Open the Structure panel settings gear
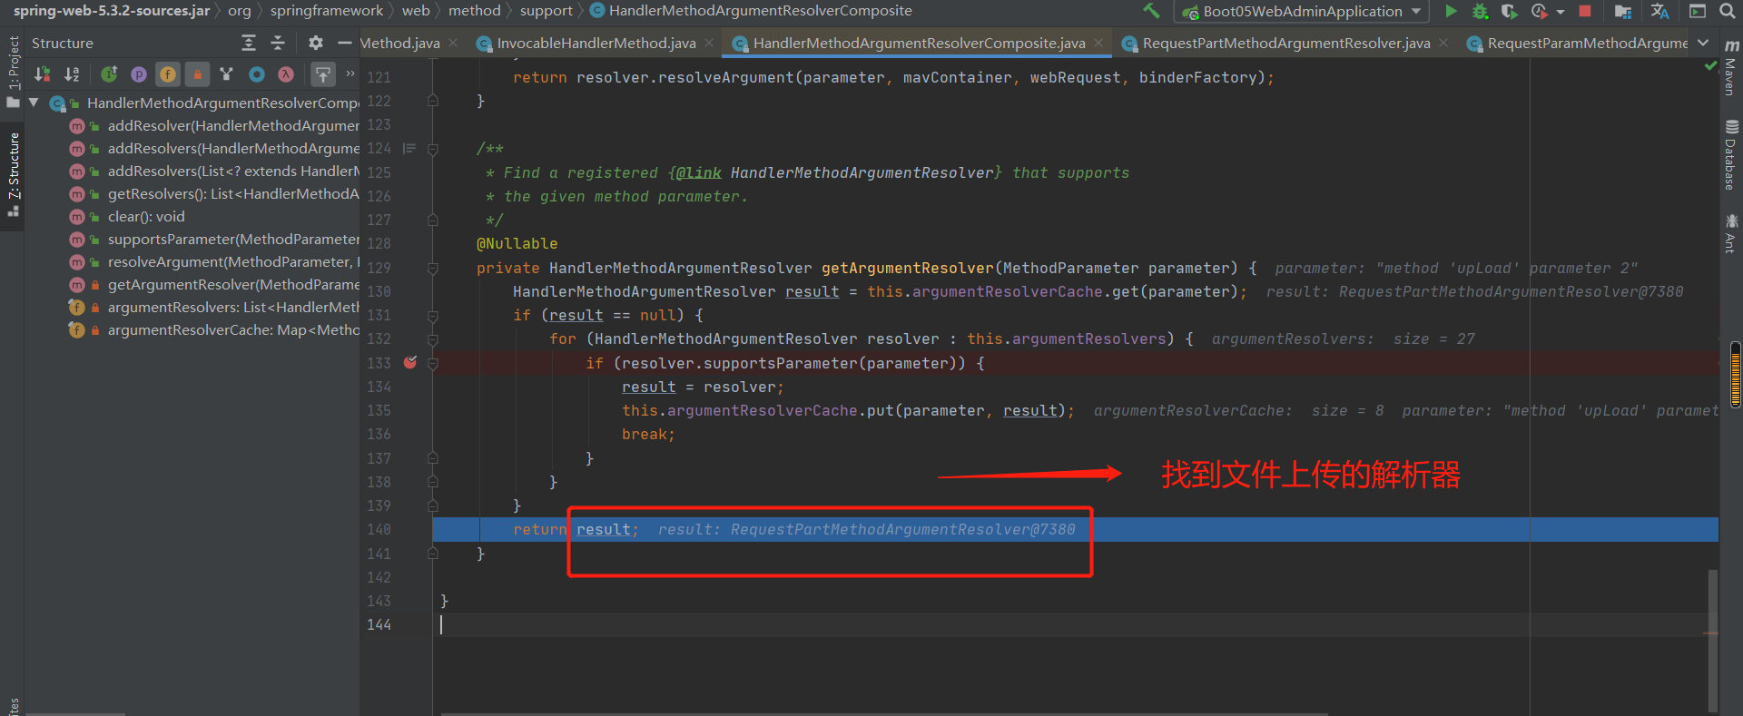 point(315,43)
